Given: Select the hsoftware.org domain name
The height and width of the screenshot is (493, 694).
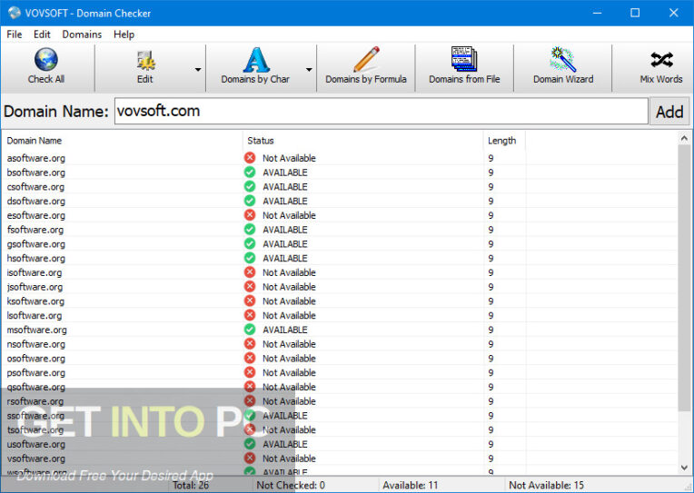Looking at the screenshot, I should point(35,259).
